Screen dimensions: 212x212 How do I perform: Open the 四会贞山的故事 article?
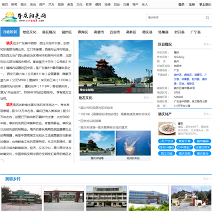91,121
